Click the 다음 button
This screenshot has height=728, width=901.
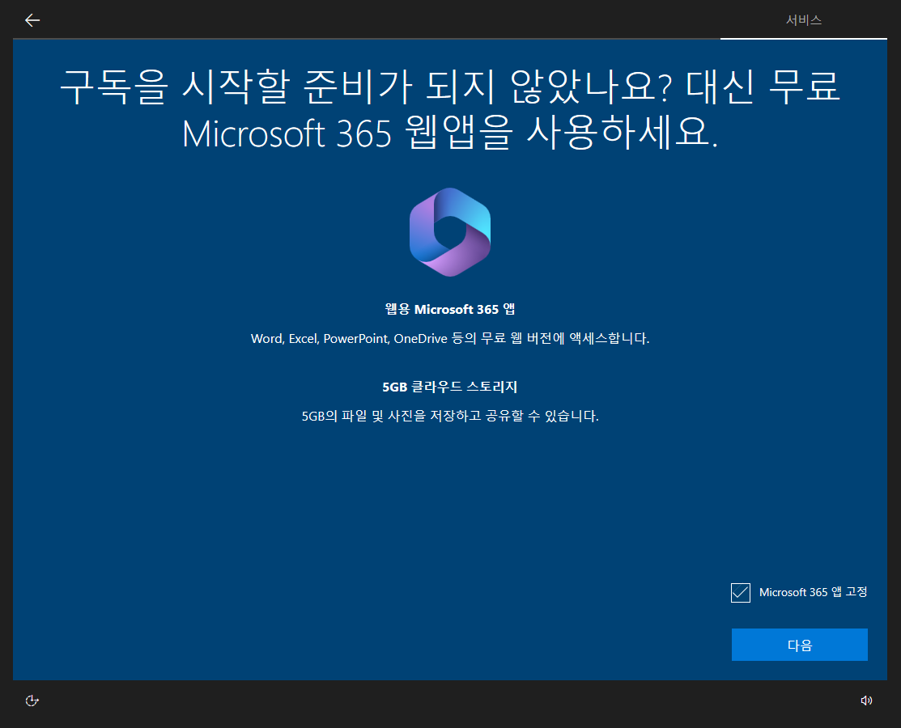pos(799,645)
